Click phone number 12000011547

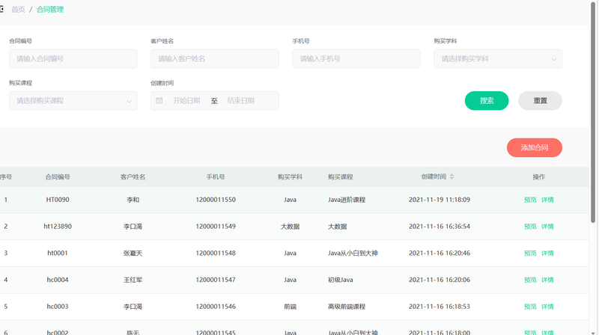[216, 280]
